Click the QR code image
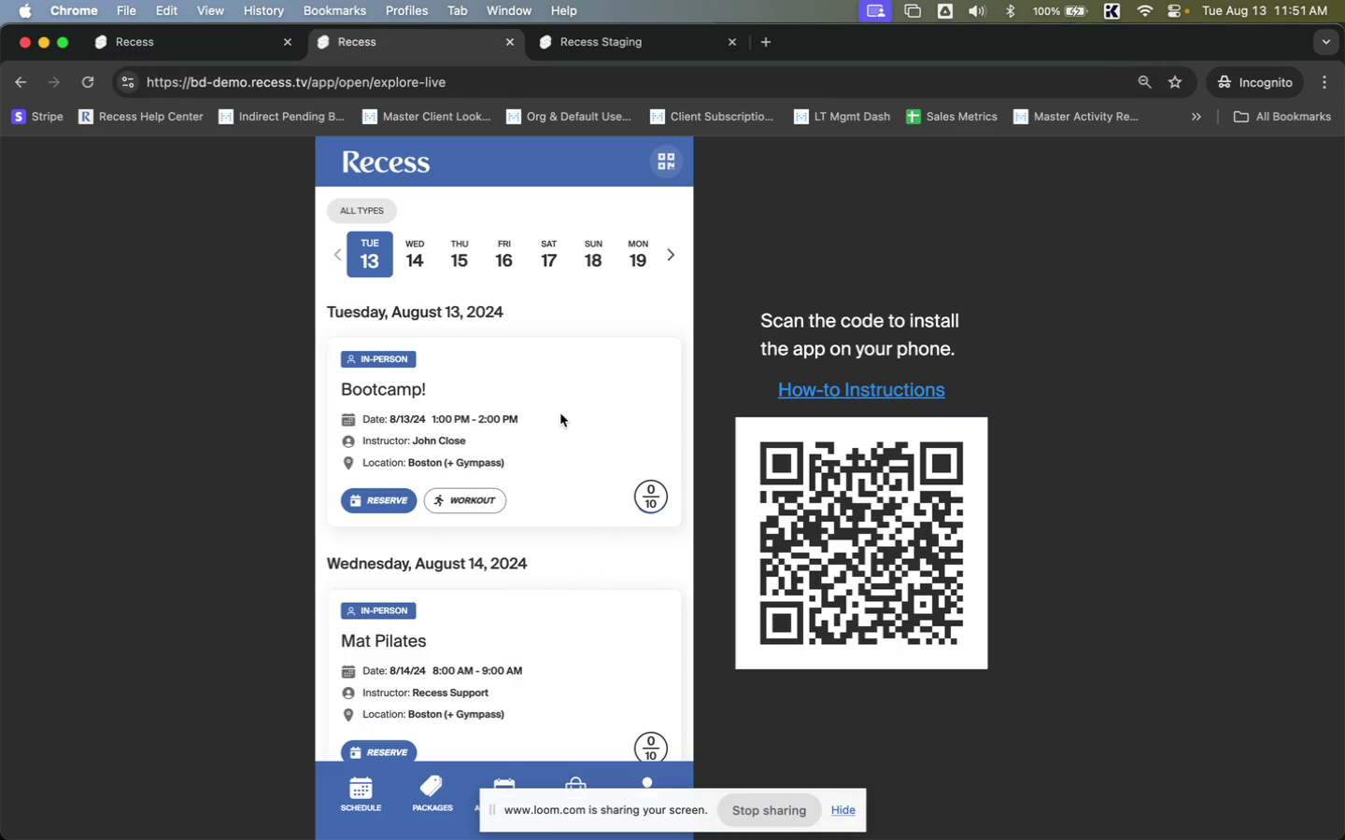1345x840 pixels. [x=861, y=543]
